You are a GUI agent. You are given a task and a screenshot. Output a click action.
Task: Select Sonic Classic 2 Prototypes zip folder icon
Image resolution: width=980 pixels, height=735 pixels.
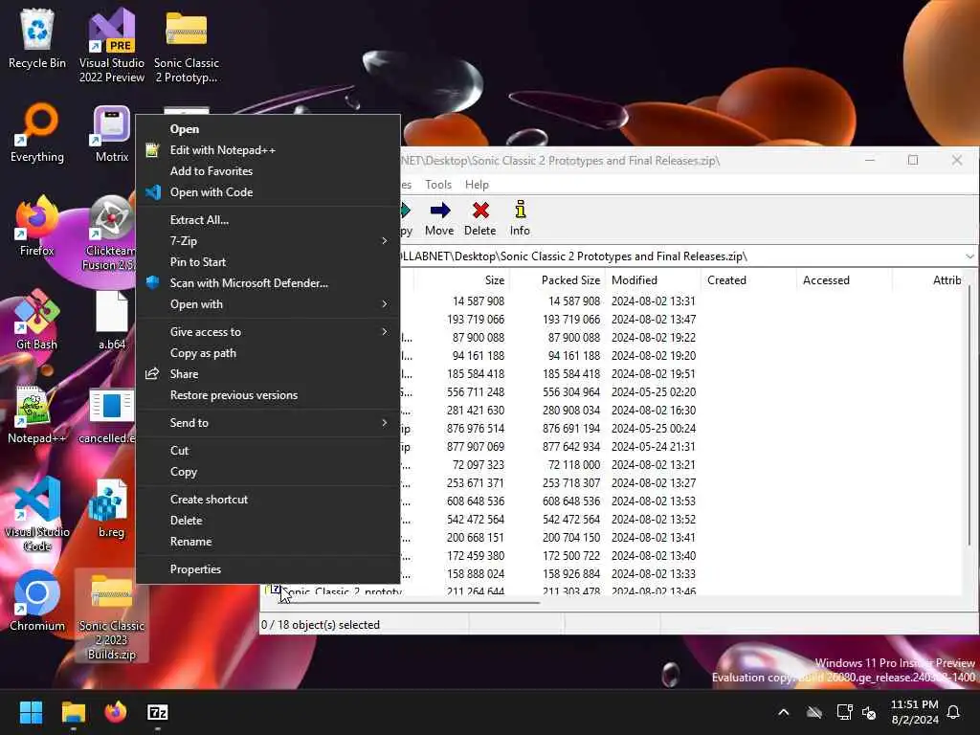pos(187,45)
